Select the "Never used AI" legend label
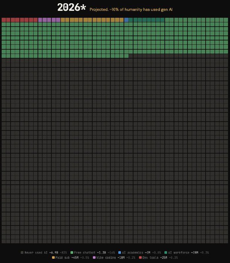The width and height of the screenshot is (230, 263). point(36,252)
